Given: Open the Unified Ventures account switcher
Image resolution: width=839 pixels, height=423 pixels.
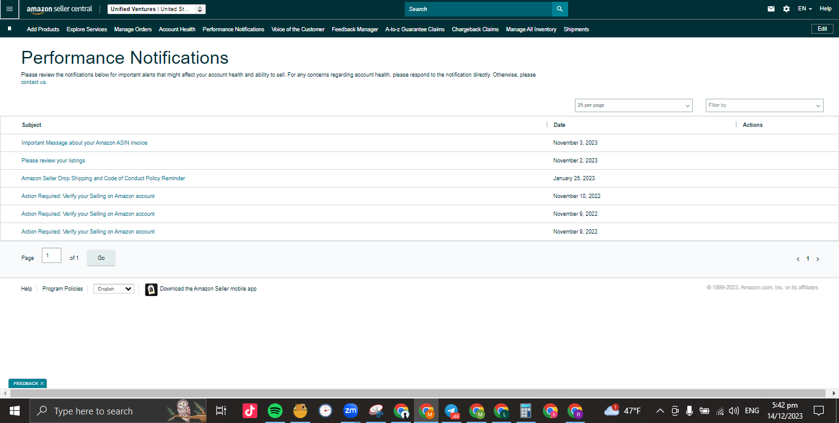Looking at the screenshot, I should [x=157, y=9].
